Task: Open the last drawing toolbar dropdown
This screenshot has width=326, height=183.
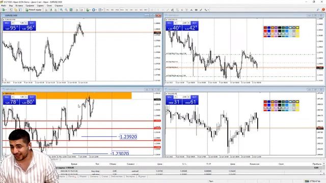Action: click(208, 10)
